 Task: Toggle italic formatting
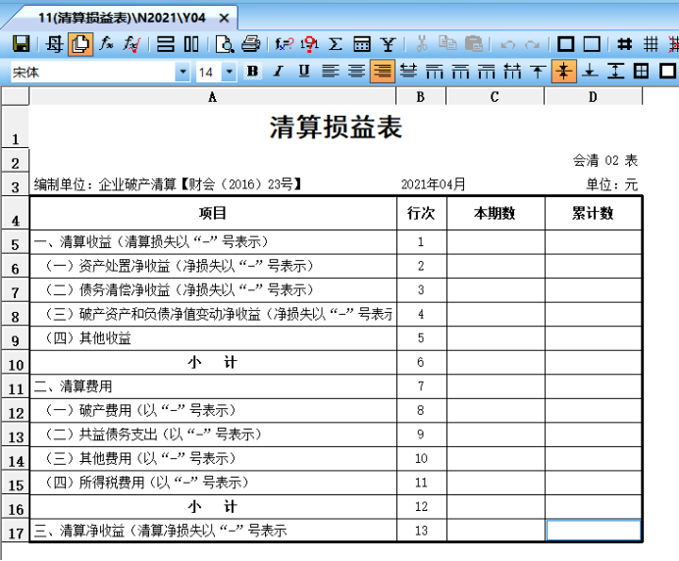click(x=279, y=72)
